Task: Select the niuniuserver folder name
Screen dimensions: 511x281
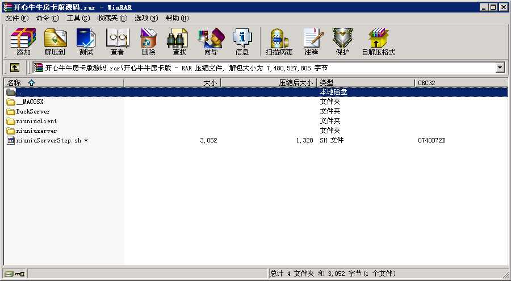Action: click(36, 131)
